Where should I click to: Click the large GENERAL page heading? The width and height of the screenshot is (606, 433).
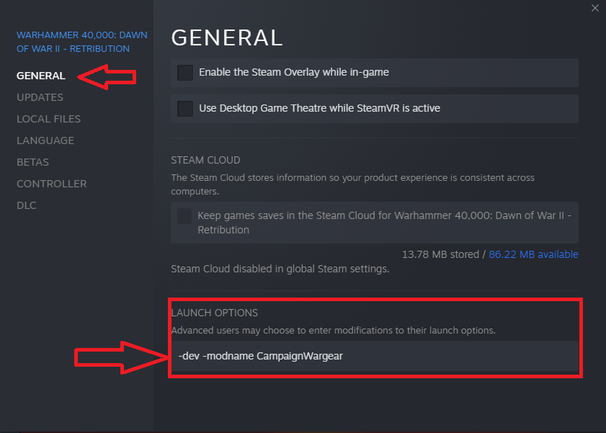227,37
